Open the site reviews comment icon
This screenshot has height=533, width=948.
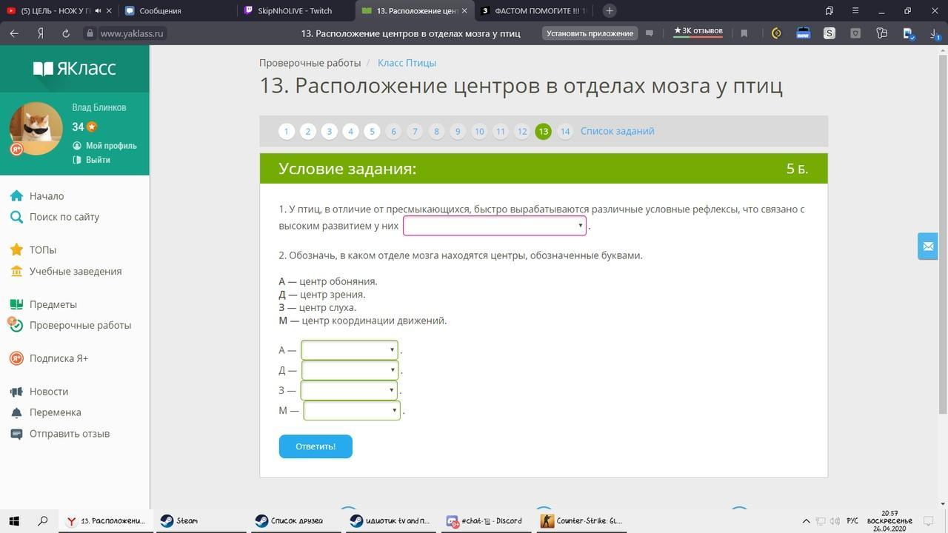point(650,33)
